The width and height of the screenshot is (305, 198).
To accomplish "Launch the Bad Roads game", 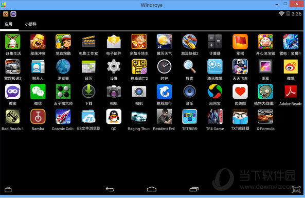I will point(13,116).
